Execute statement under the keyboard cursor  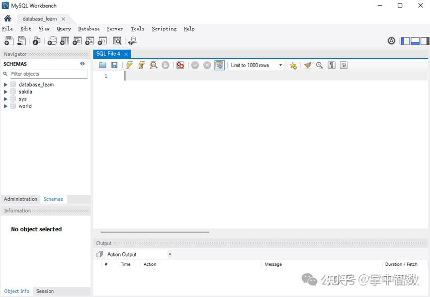pos(142,65)
